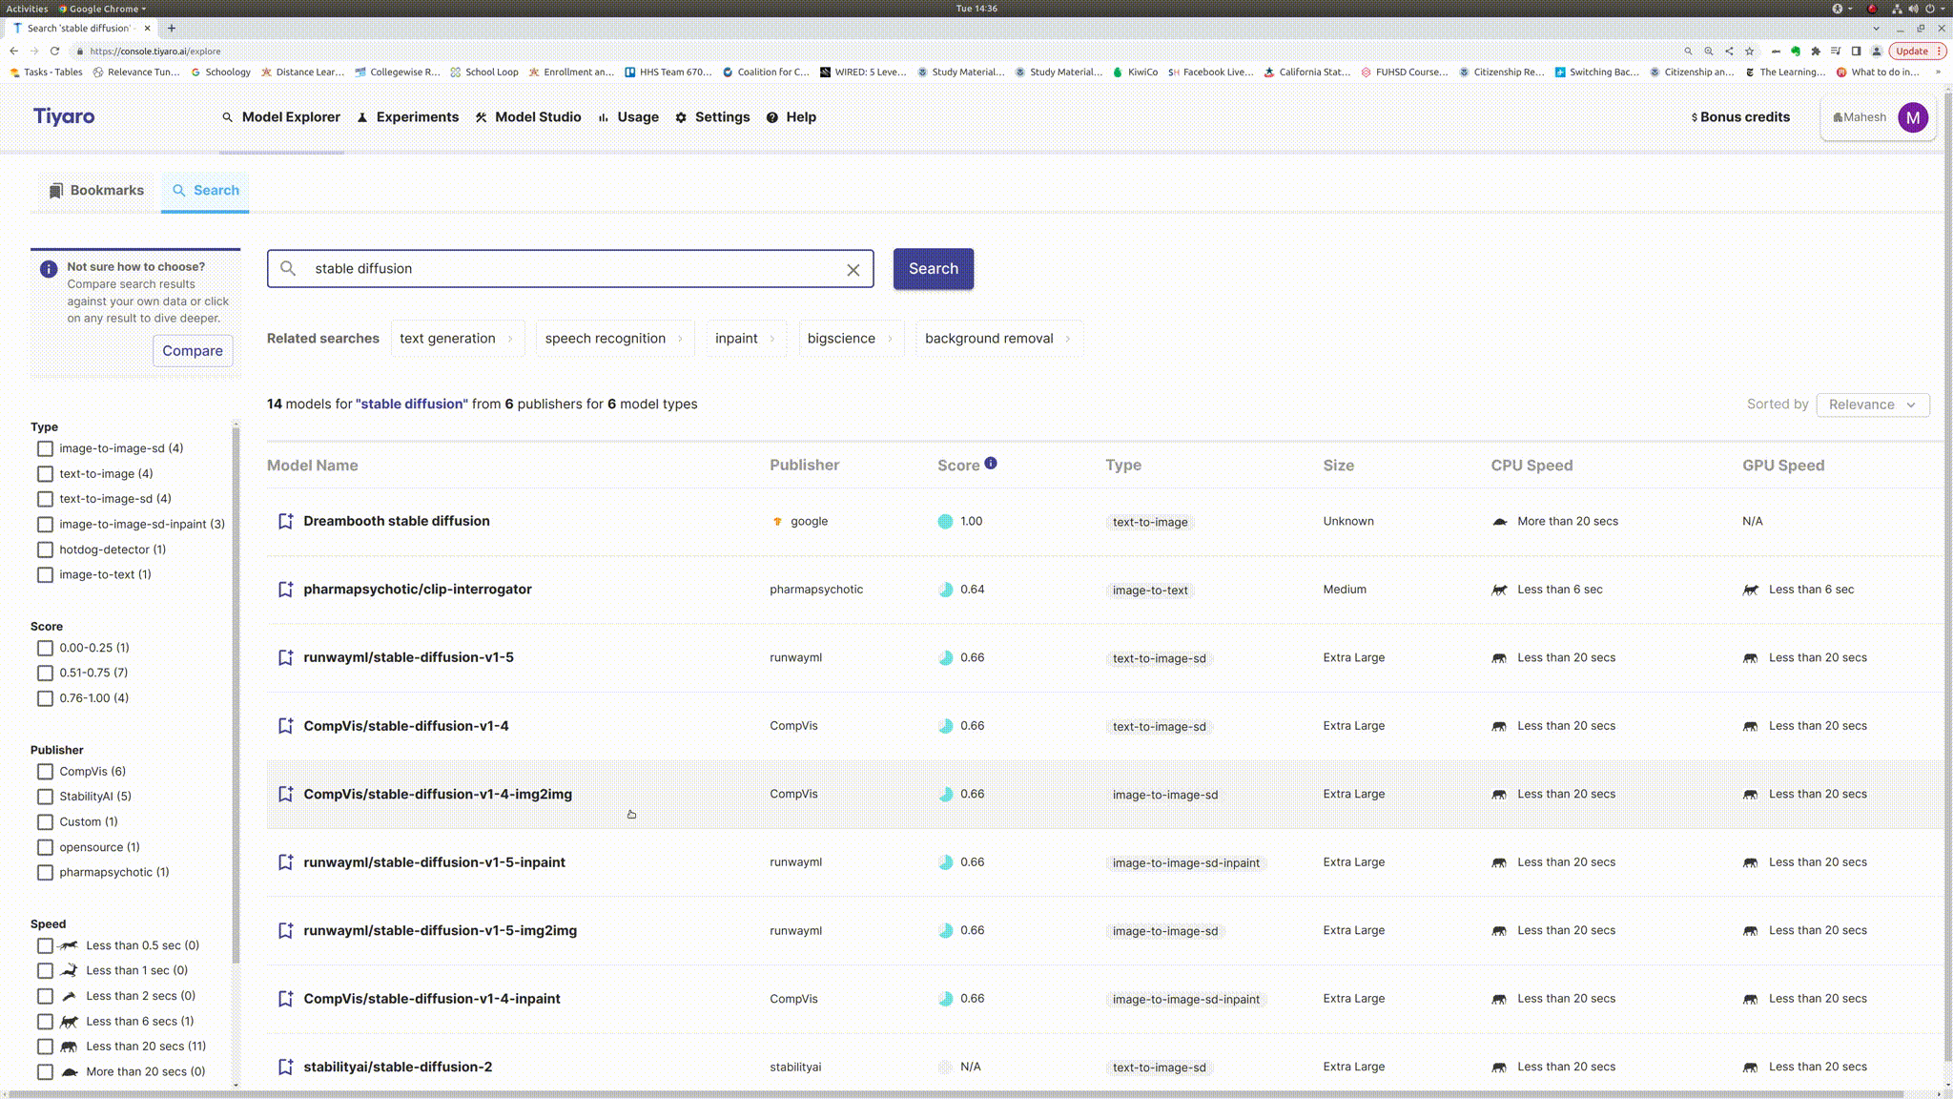Image resolution: width=1953 pixels, height=1099 pixels.
Task: Bookmark CompVis/stable-diffusion-v1-4 model
Action: click(285, 726)
